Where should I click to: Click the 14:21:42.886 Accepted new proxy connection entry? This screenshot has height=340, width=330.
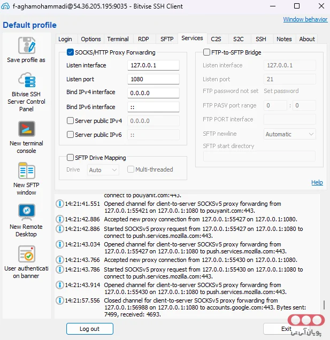coord(201,219)
